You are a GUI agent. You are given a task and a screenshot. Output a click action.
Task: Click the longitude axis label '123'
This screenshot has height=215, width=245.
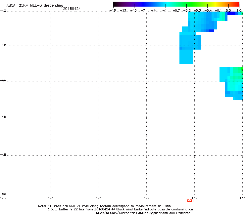(x=51, y=198)
